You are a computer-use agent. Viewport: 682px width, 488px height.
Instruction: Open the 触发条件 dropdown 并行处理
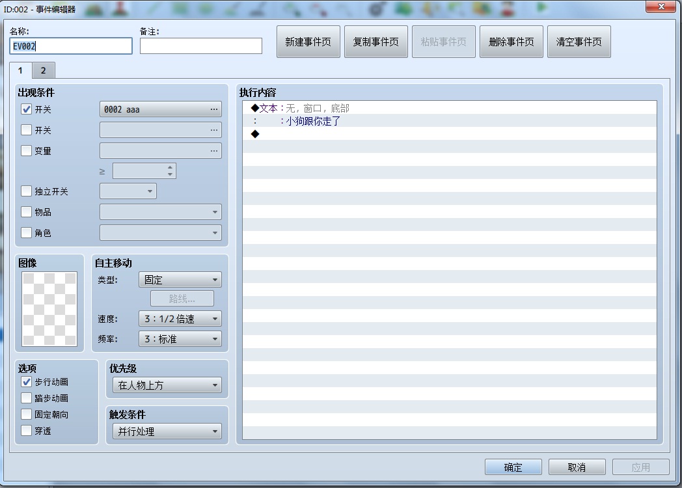[x=167, y=431]
